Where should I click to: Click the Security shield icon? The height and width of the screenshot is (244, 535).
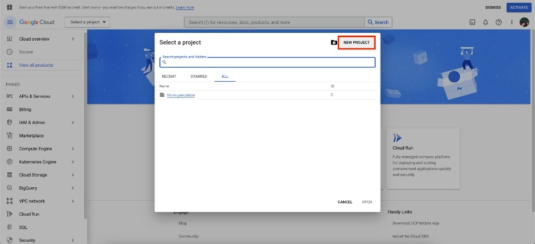[x=9, y=240]
